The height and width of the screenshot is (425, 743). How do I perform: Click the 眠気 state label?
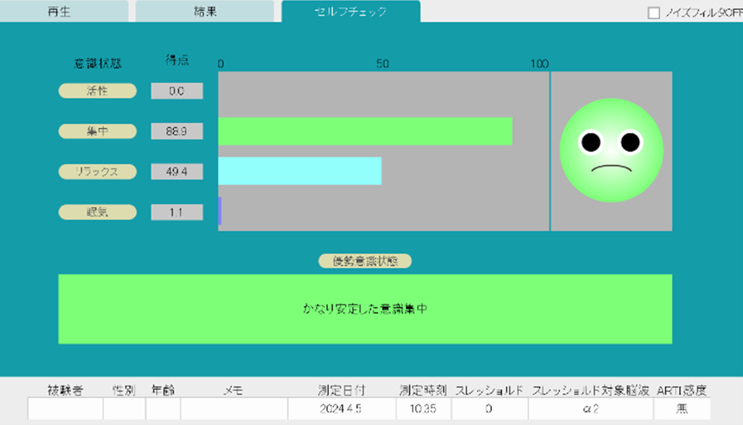(98, 212)
